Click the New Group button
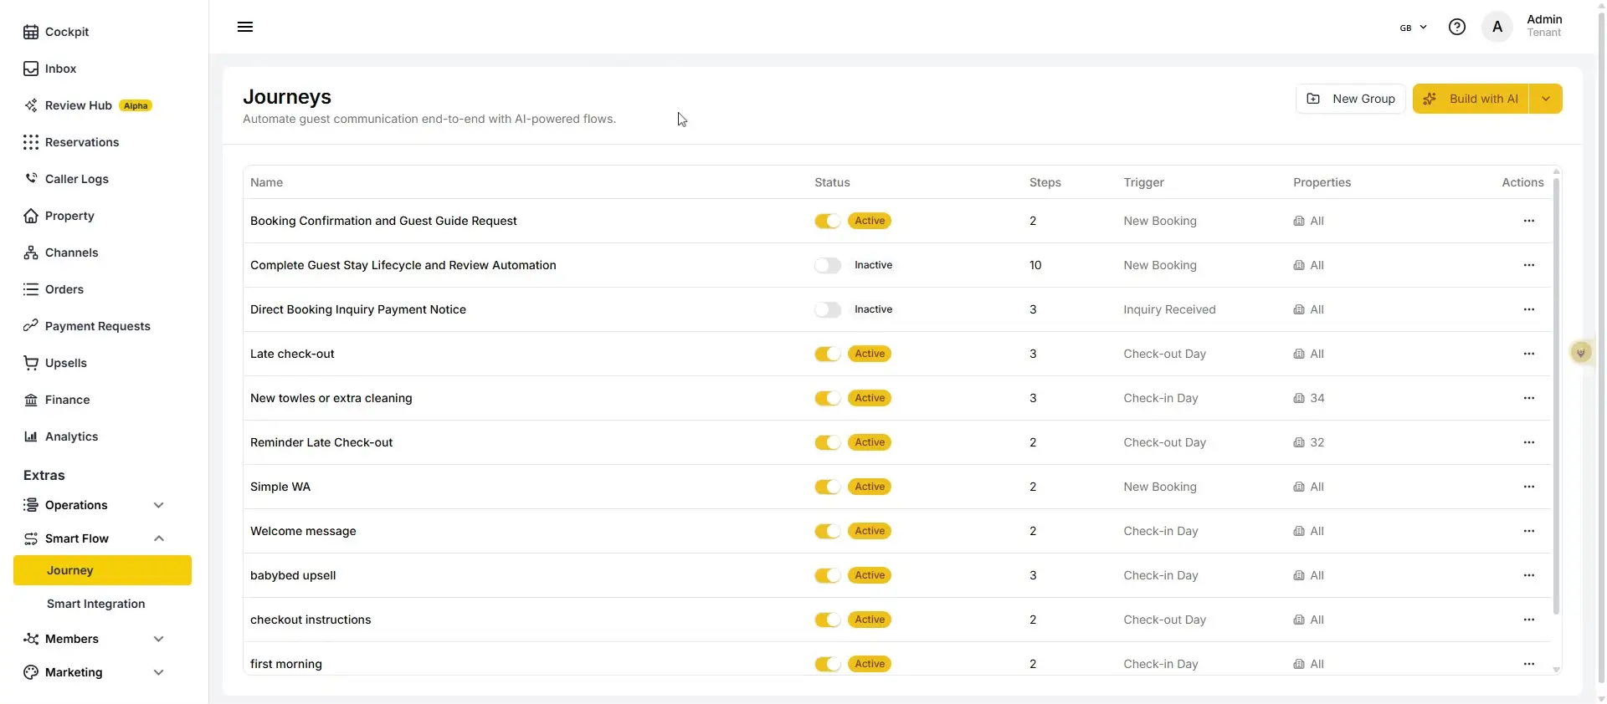 (x=1350, y=99)
